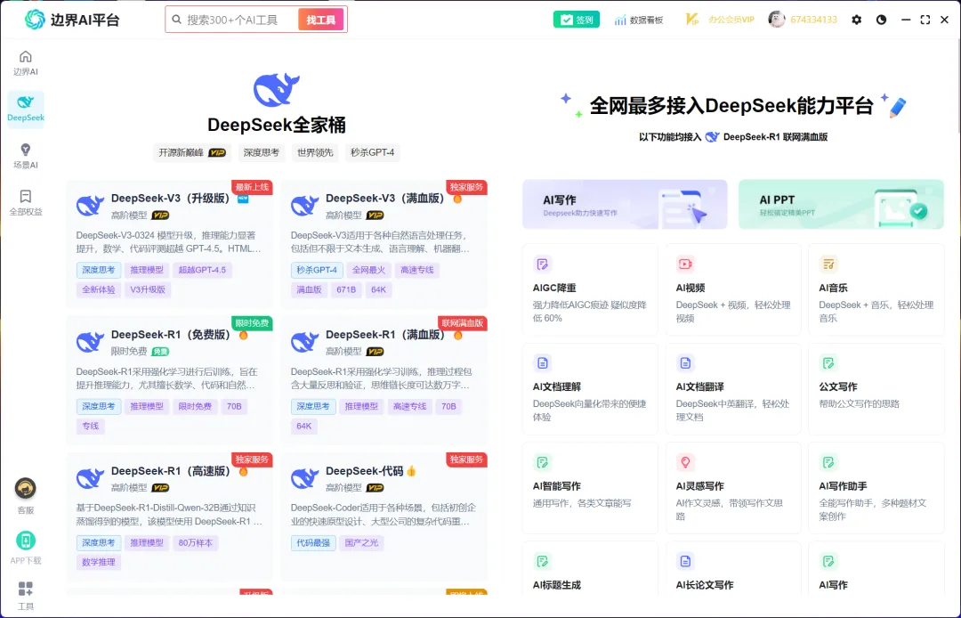The image size is (961, 618).
Task: Click the APP下载 phone icon
Action: pyautogui.click(x=25, y=541)
